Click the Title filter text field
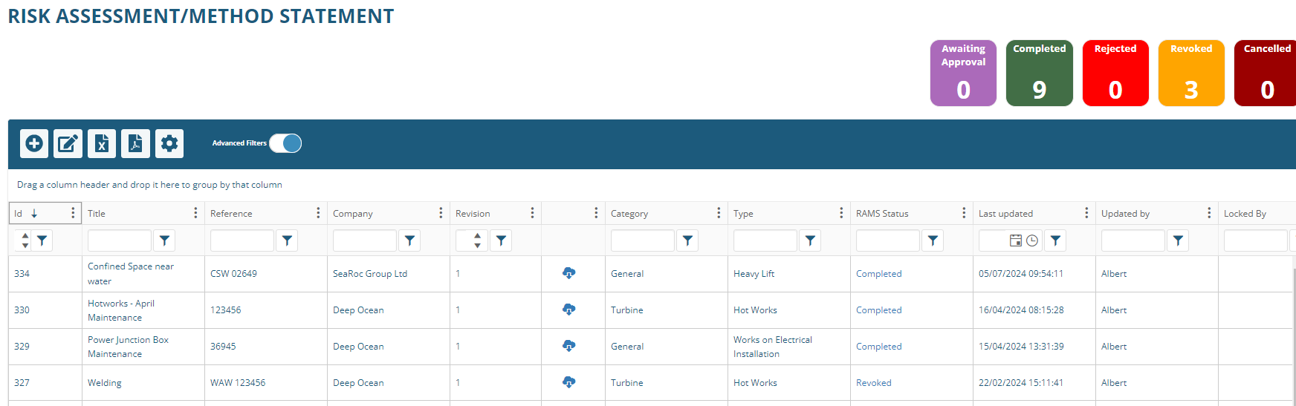This screenshot has width=1296, height=406. tap(120, 240)
